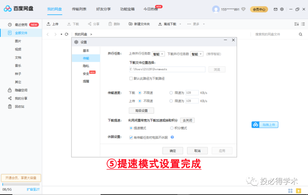Open 隐私 settings section
Image resolution: width=308 pixels, height=195 pixels.
86,66
